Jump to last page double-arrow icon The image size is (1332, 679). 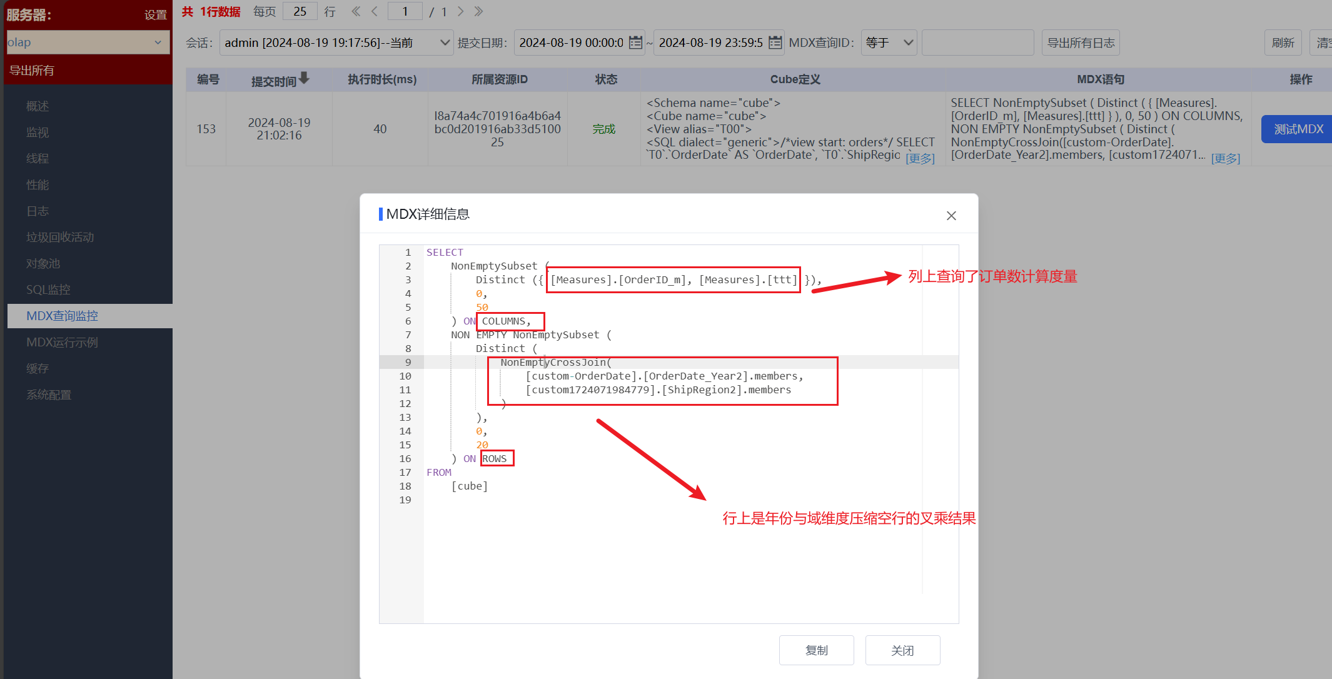pos(478,11)
